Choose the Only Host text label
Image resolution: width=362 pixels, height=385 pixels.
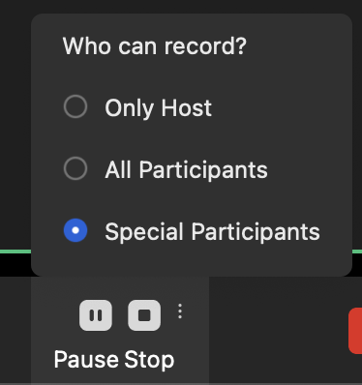click(x=158, y=108)
